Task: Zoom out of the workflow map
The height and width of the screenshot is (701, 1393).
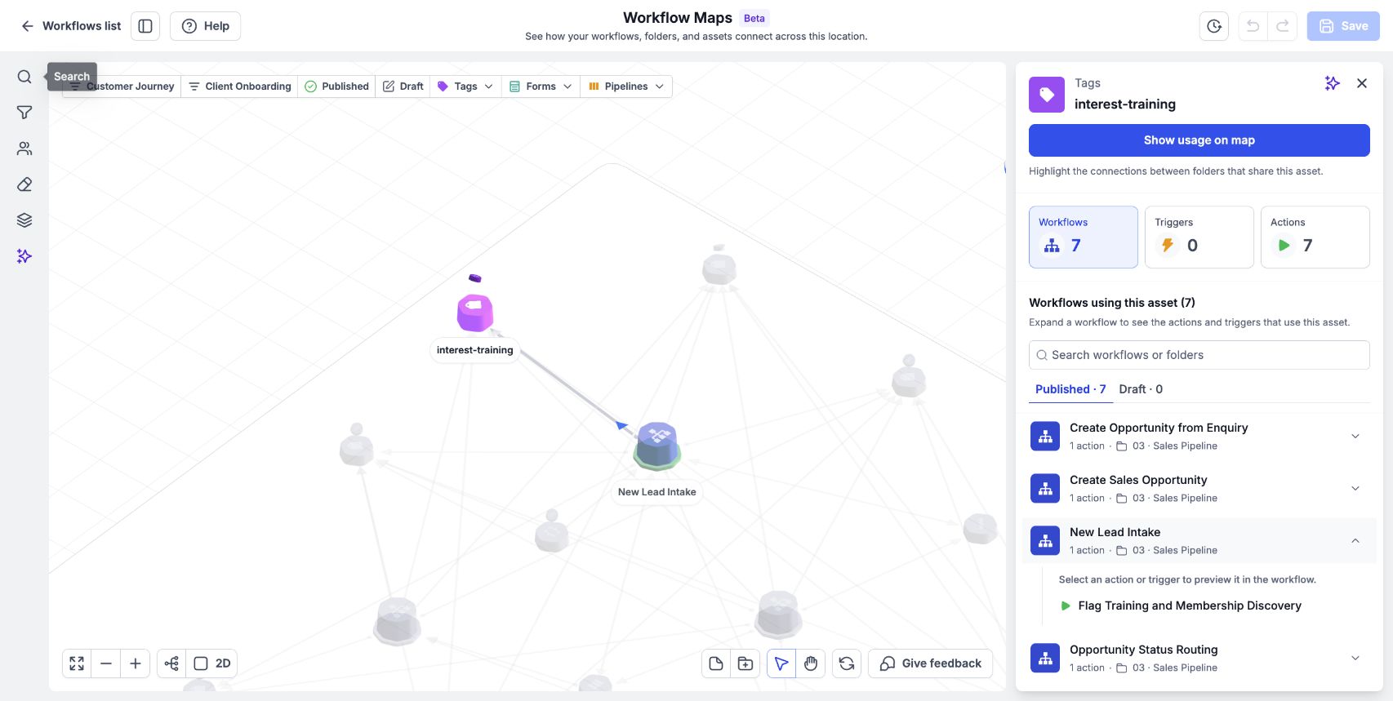Action: (106, 663)
